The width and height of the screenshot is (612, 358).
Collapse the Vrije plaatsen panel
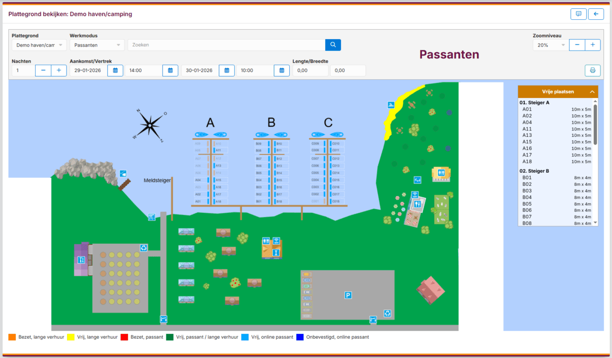592,92
